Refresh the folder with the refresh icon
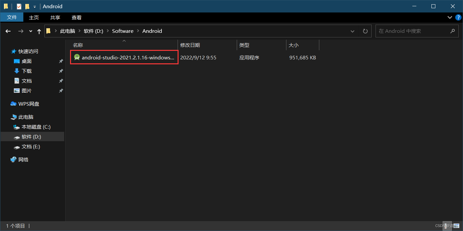This screenshot has width=463, height=231. (x=365, y=31)
